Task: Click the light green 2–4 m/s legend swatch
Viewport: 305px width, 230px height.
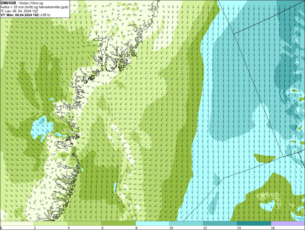Action: pos(51,223)
